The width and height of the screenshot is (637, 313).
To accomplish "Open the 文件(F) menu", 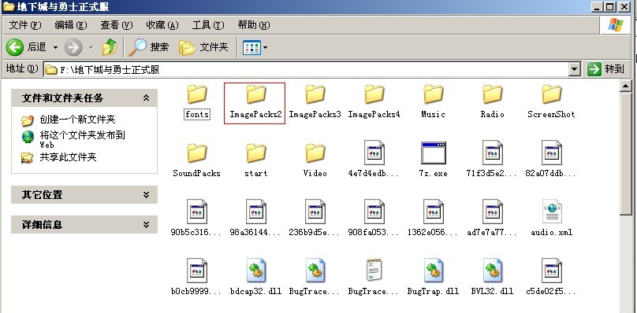I will pyautogui.click(x=25, y=25).
